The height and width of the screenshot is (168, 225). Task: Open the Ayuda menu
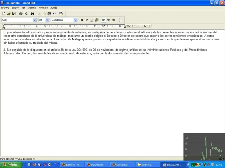(54, 8)
